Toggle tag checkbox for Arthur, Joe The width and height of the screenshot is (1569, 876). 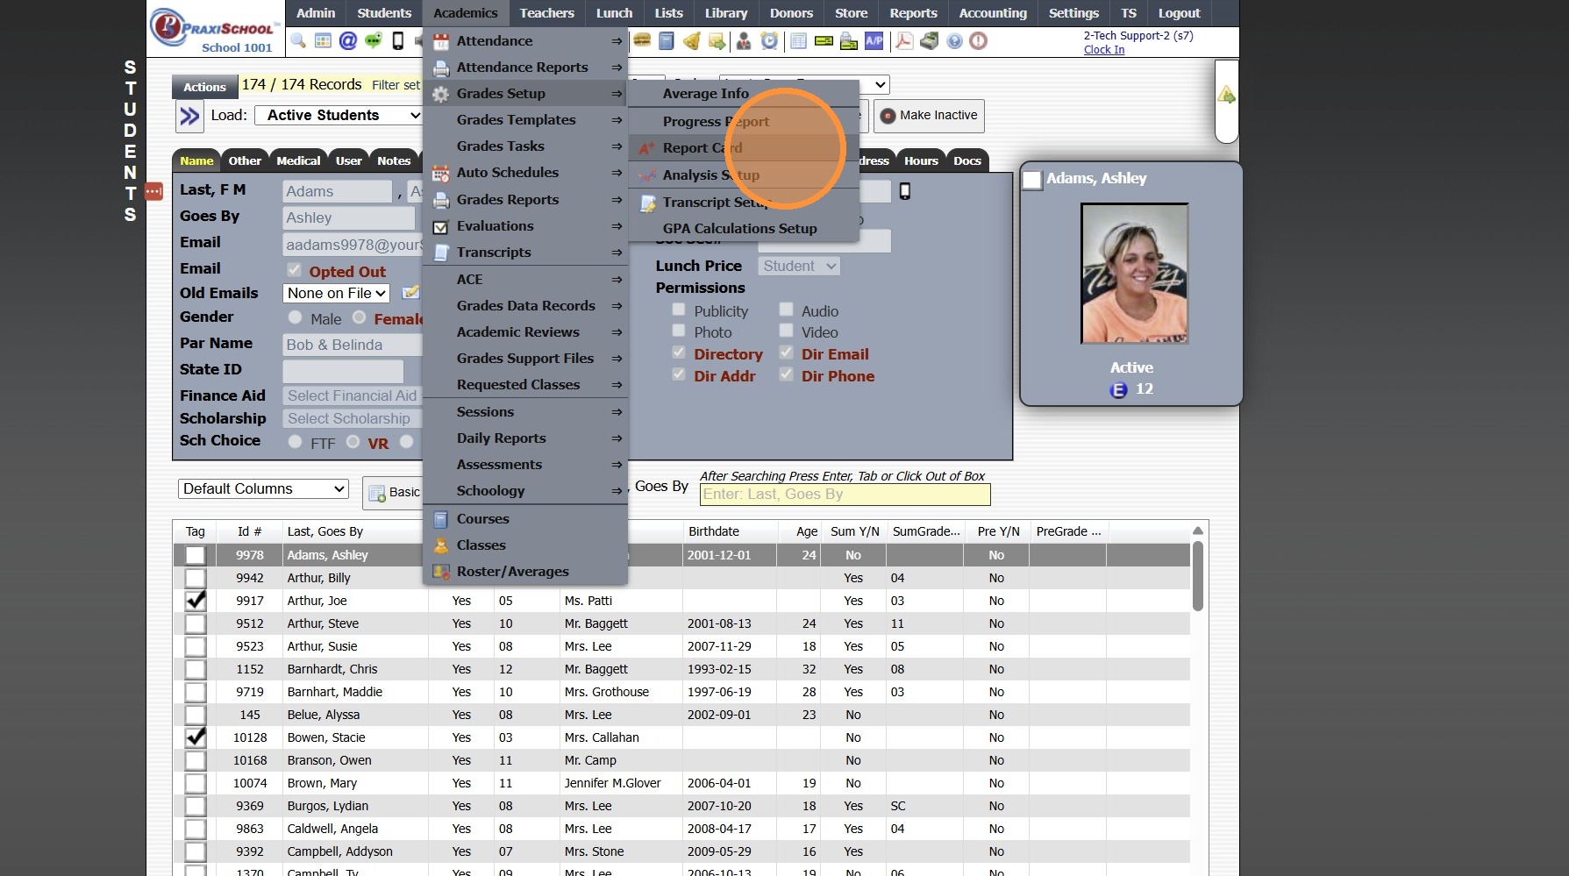coord(196,601)
